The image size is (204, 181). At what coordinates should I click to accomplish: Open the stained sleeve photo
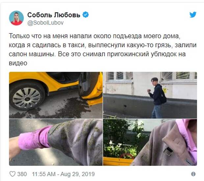point(56,142)
